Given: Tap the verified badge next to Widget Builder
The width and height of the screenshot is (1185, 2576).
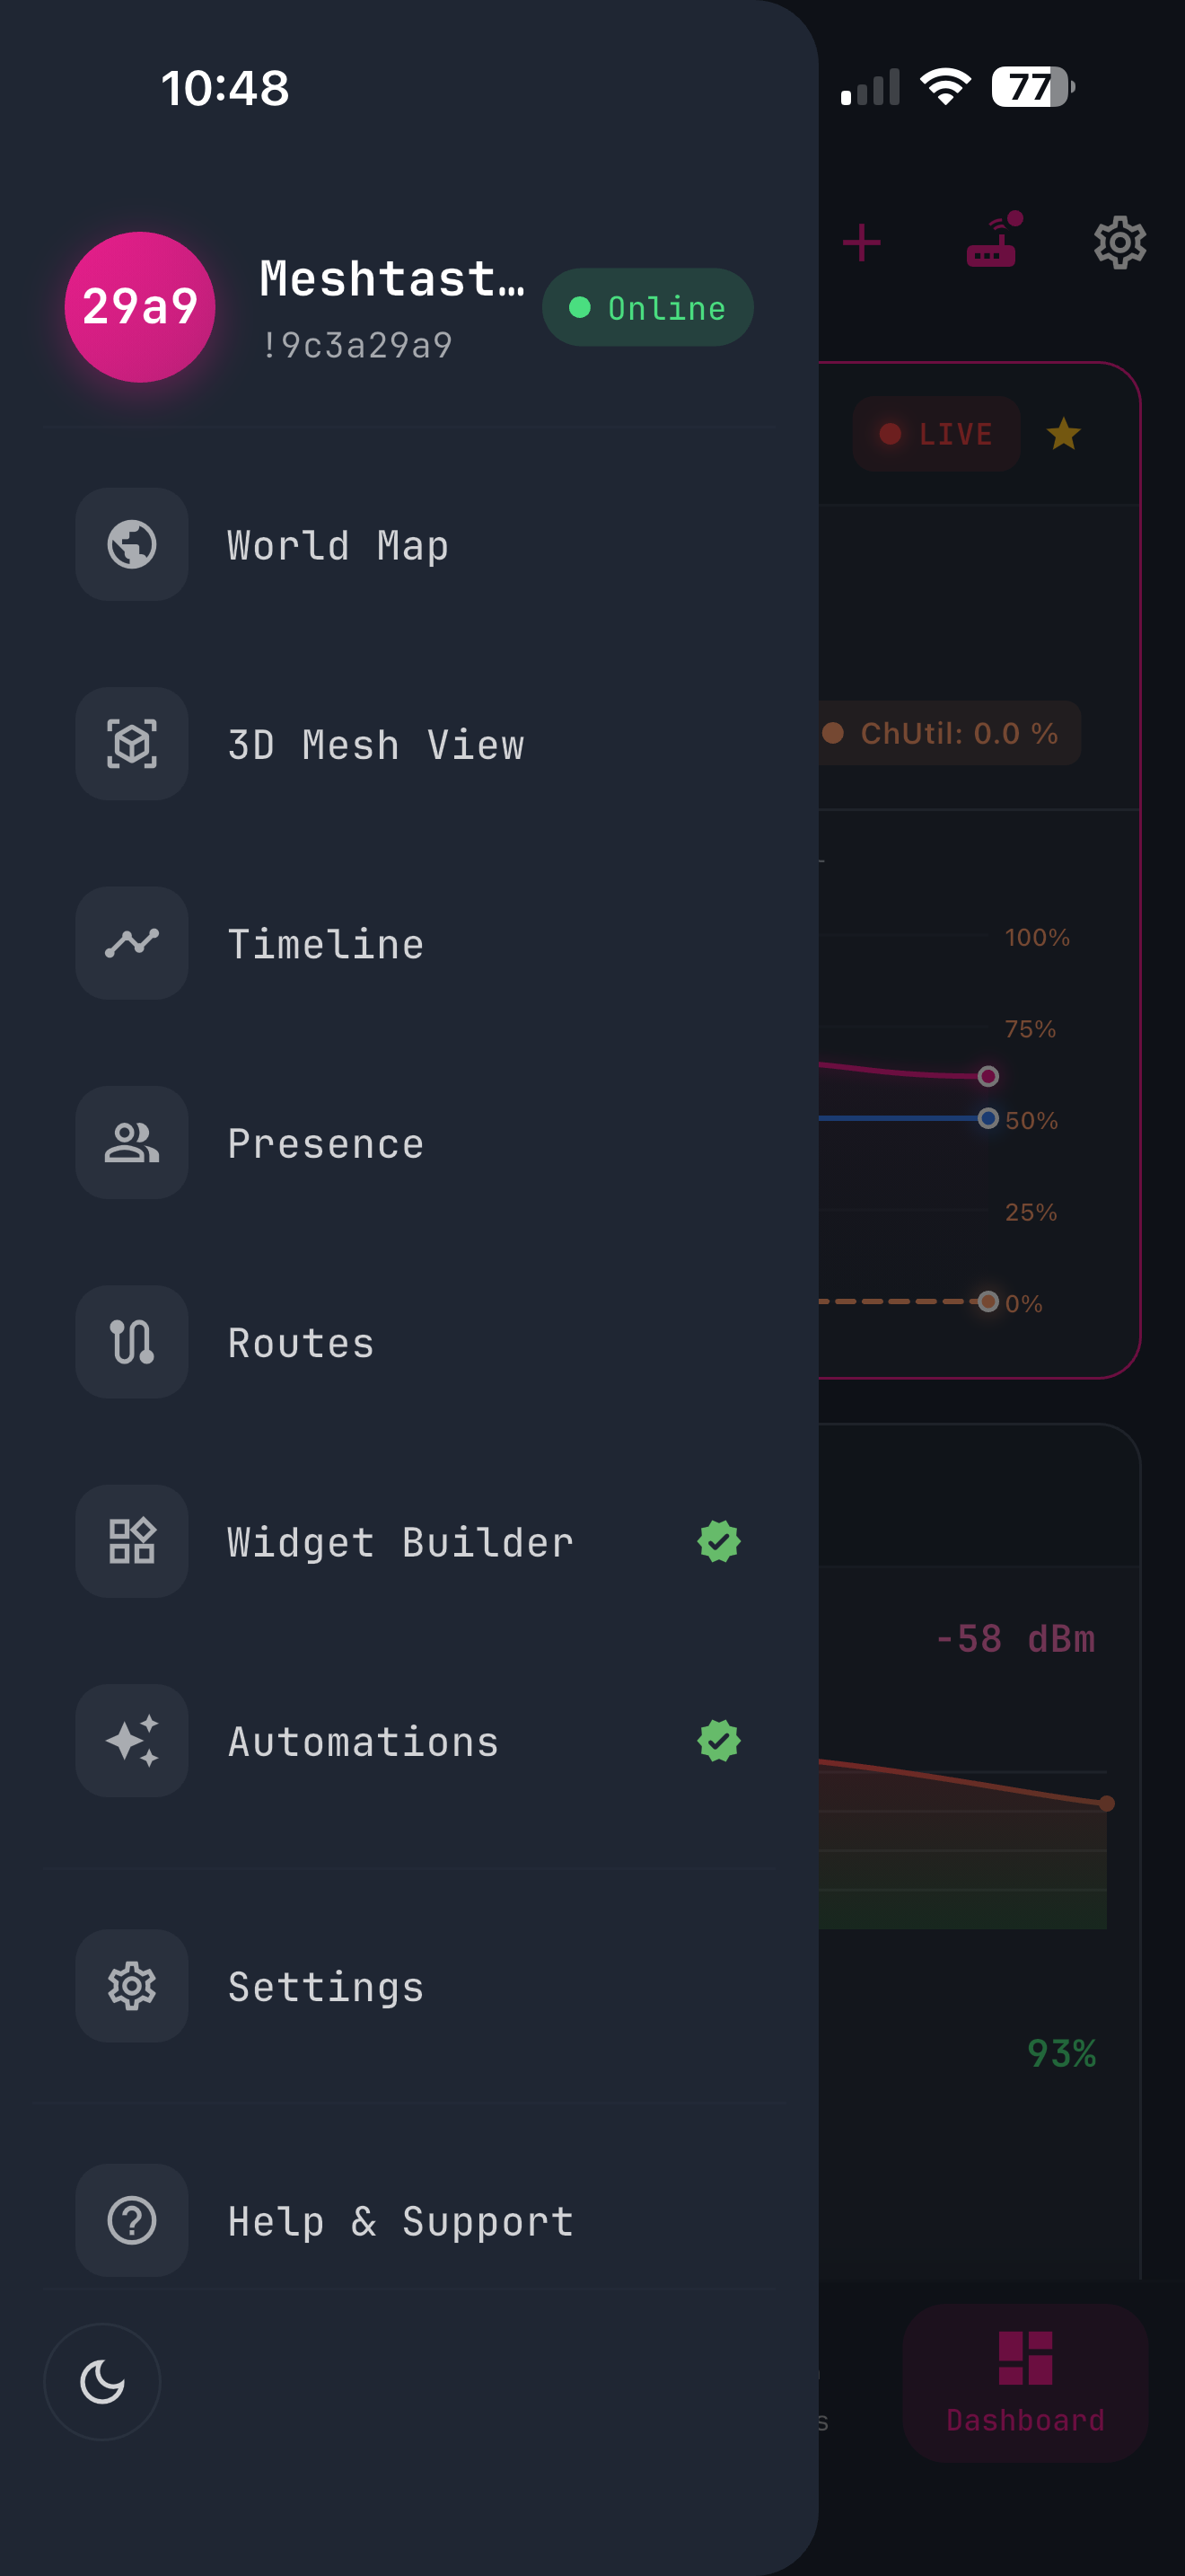Looking at the screenshot, I should point(716,1541).
